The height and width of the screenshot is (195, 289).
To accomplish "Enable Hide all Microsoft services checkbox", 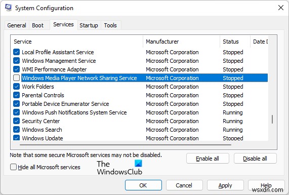I will pos(13,167).
